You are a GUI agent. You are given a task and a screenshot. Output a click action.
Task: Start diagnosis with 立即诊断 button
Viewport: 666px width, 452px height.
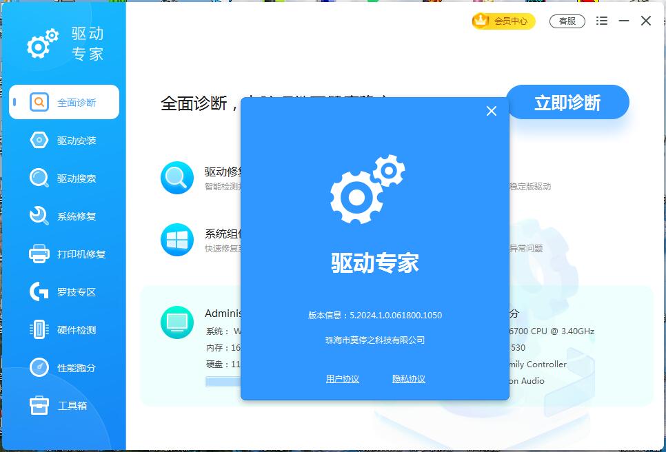567,102
